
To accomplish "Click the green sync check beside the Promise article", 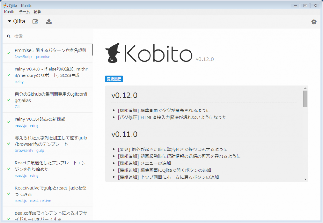I will click(x=8, y=54).
